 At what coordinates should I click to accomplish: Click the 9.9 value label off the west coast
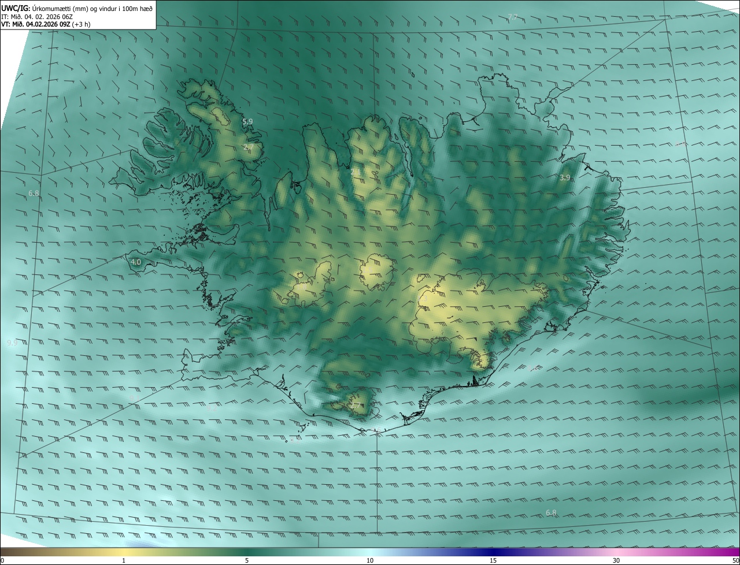pos(12,343)
